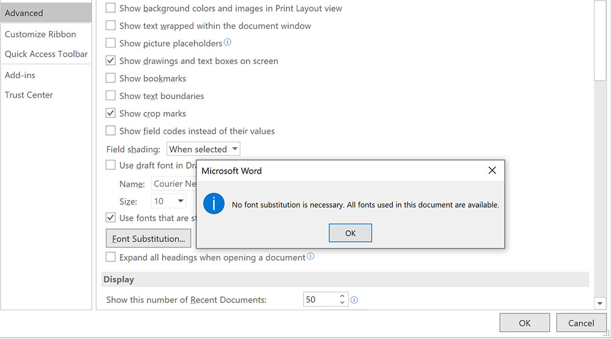This screenshot has height=339, width=612.
Task: Cancel the Word Options dialog
Action: (581, 323)
